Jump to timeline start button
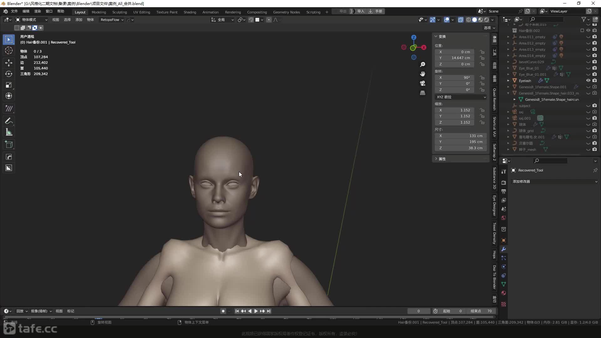 (x=237, y=311)
